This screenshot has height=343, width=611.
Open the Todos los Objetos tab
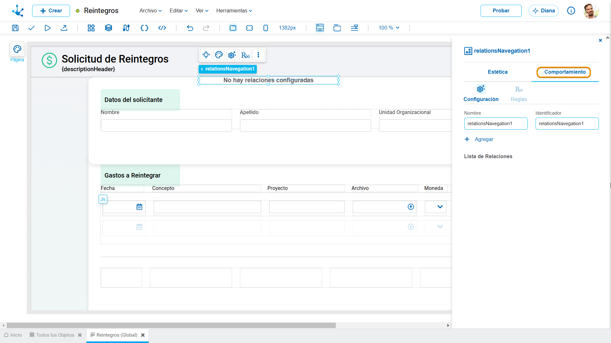[x=55, y=335]
